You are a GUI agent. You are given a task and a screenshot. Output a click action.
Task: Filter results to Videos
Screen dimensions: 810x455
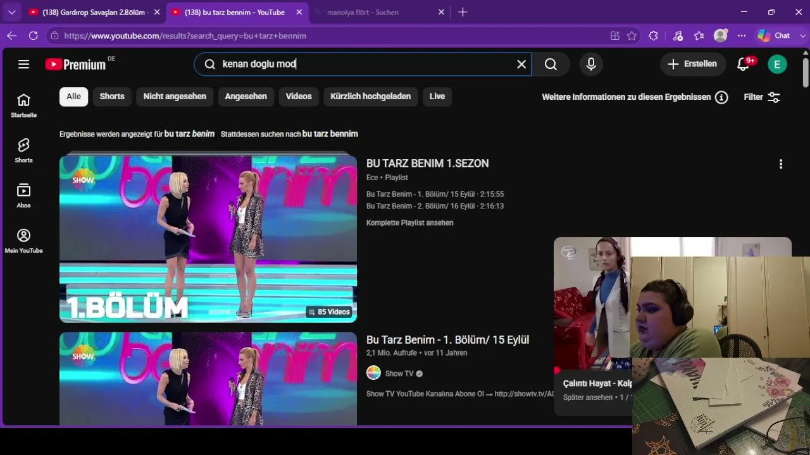click(299, 97)
